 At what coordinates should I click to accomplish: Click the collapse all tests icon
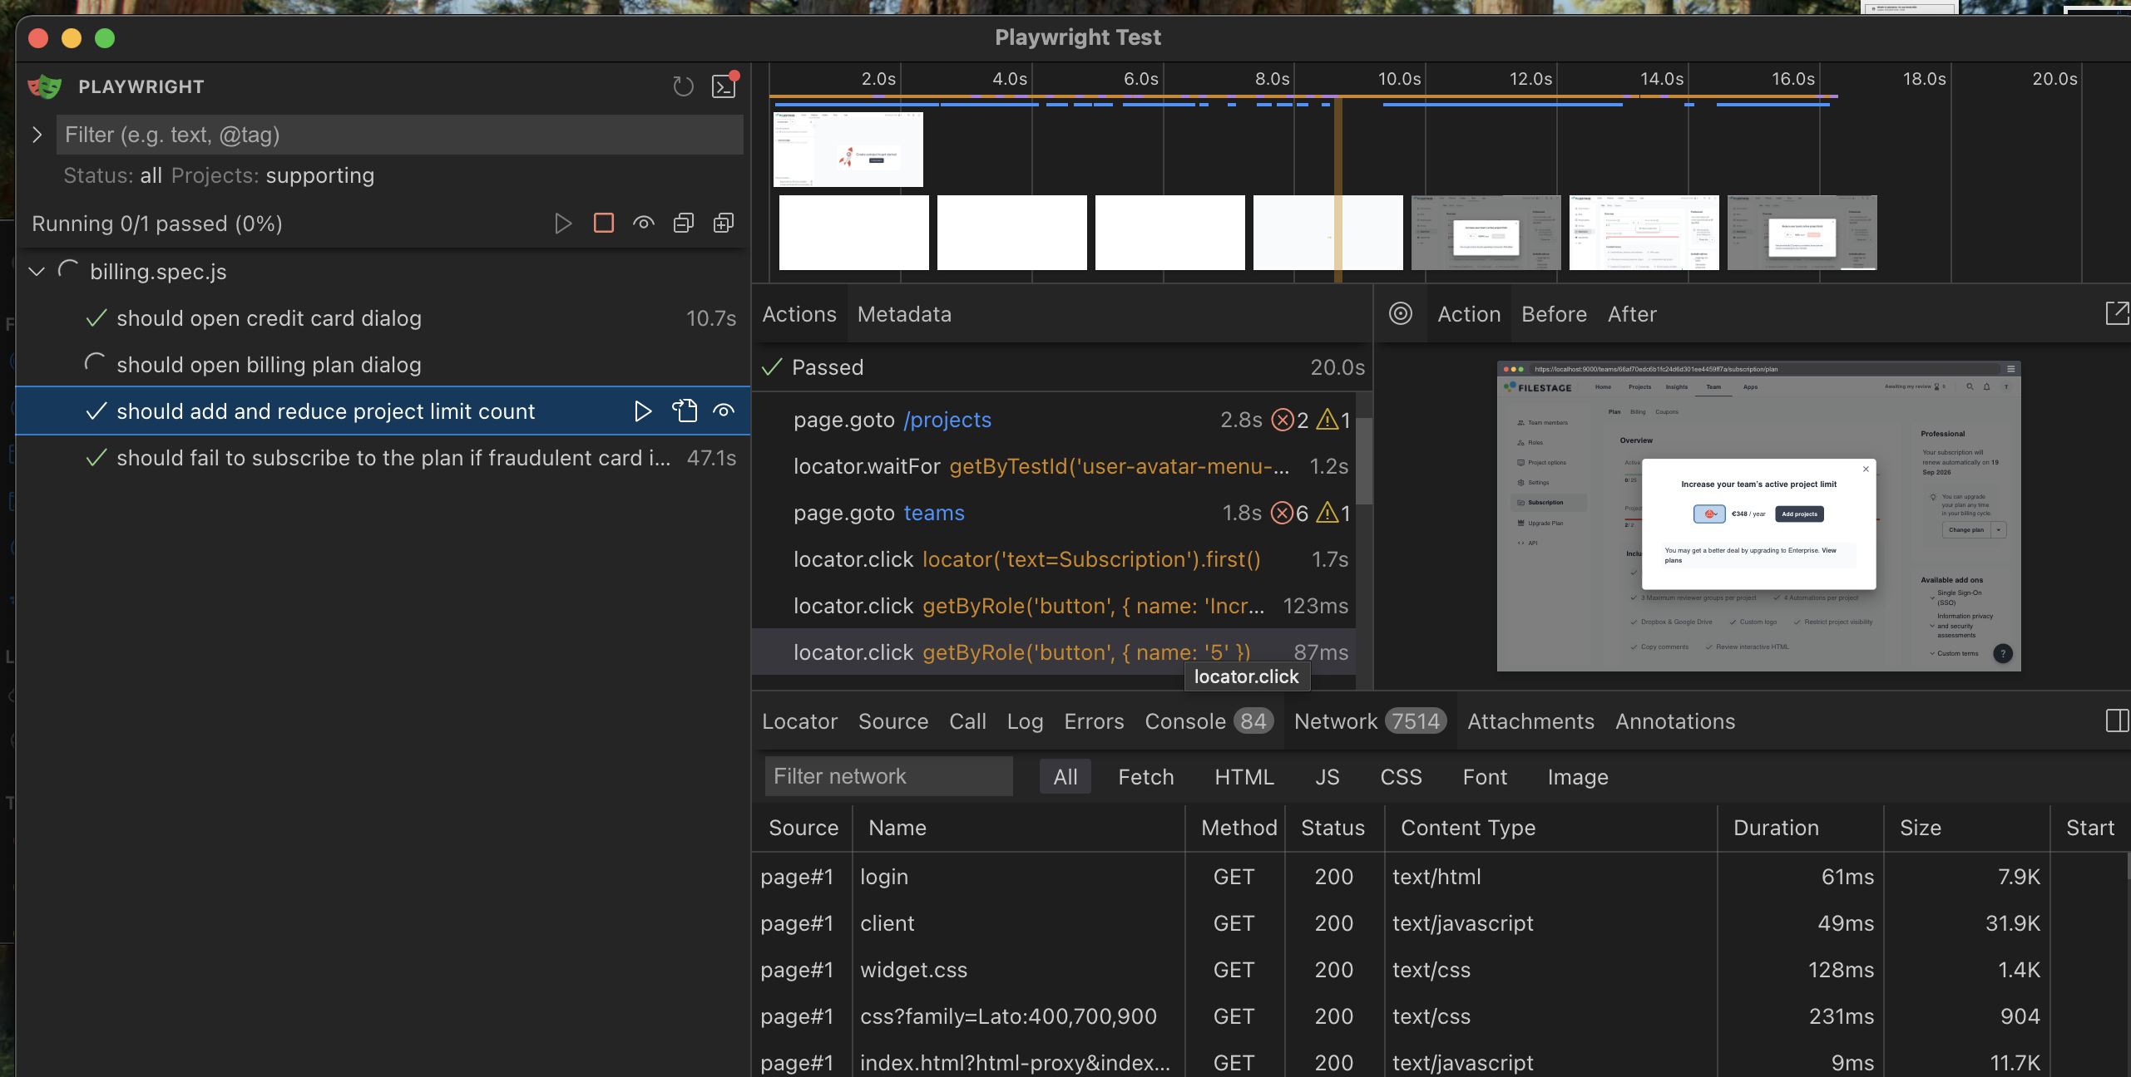pos(684,223)
